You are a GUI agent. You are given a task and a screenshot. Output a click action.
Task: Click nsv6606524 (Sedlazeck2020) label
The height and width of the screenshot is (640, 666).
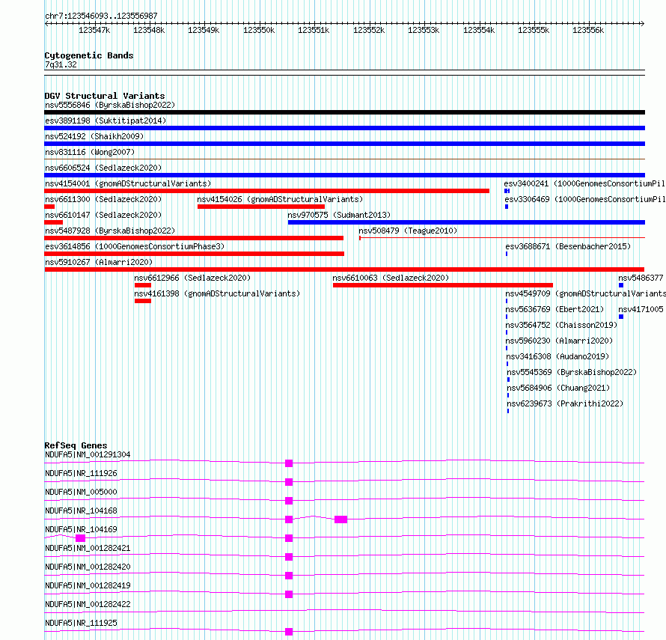pos(103,168)
